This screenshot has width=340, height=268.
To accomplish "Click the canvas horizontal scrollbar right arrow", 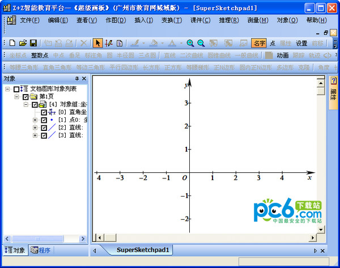I will coord(312,237).
